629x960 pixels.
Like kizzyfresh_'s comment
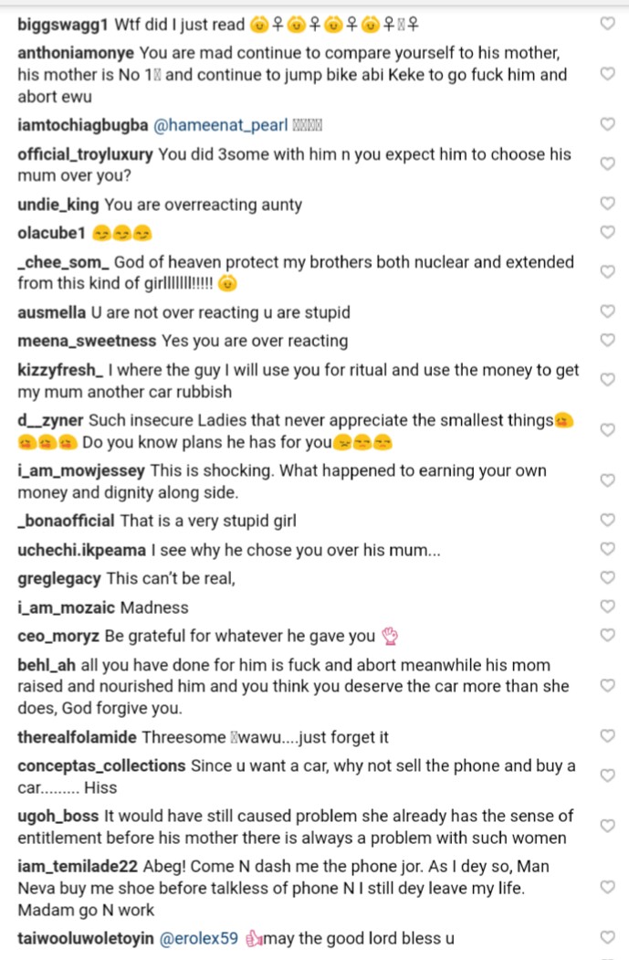click(x=607, y=380)
